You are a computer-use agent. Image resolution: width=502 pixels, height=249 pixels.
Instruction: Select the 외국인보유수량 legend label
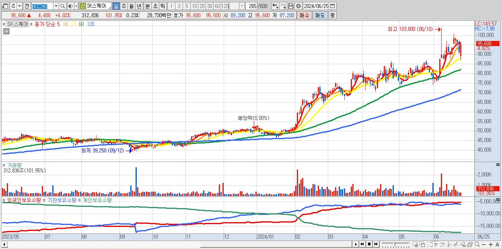tap(23, 200)
